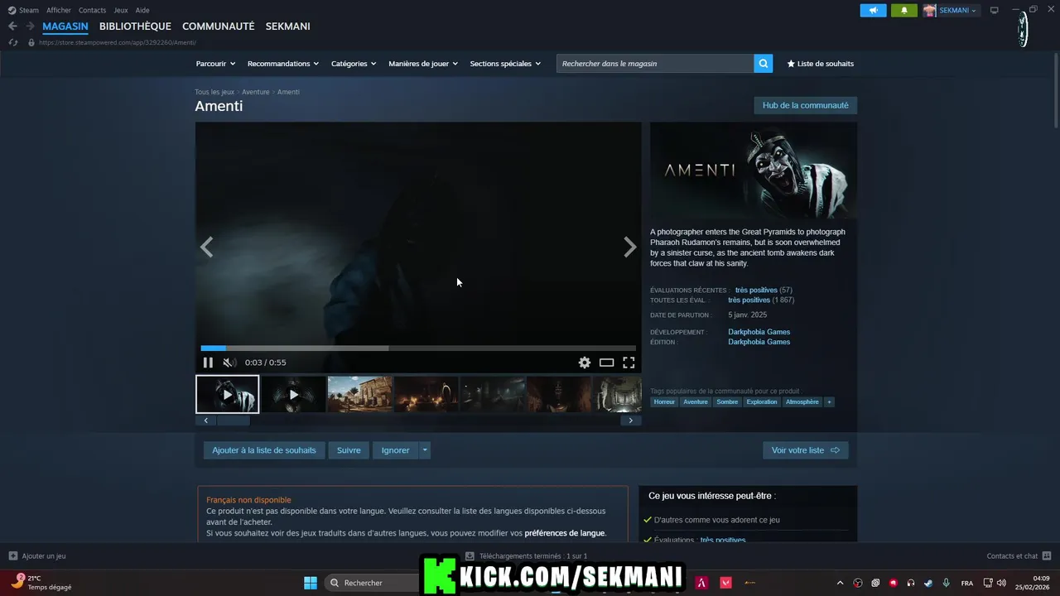Viewport: 1060px width, 596px height.
Task: Select the Sombre tag
Action: 727,402
